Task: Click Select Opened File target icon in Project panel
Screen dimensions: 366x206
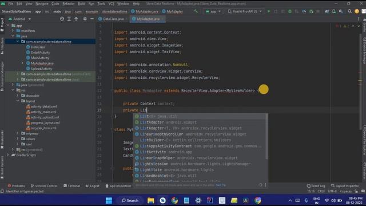Action: (62, 19)
